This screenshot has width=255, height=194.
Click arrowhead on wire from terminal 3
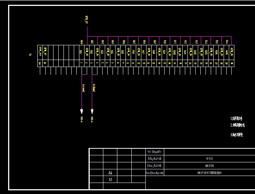pos(92,111)
